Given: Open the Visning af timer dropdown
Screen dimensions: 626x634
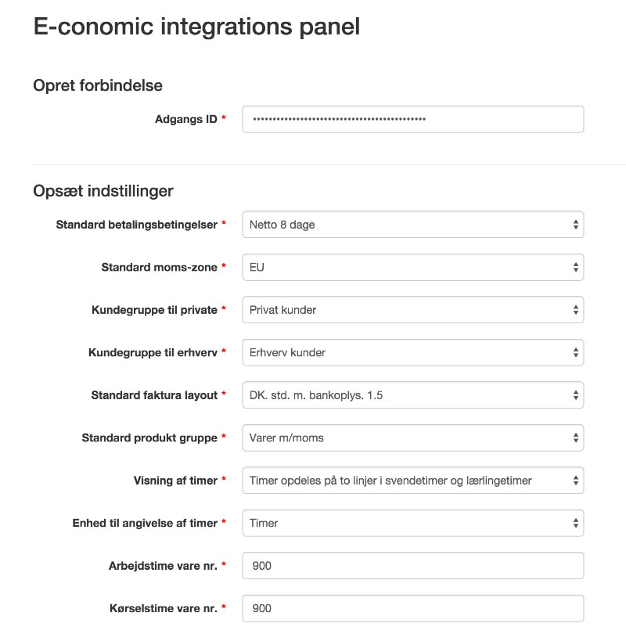Looking at the screenshot, I should tap(412, 481).
